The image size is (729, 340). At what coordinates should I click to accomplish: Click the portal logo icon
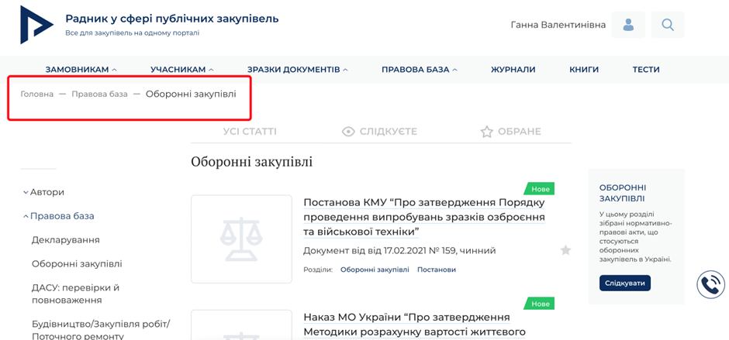(36, 25)
